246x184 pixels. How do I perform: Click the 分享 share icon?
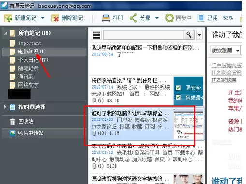133,18
